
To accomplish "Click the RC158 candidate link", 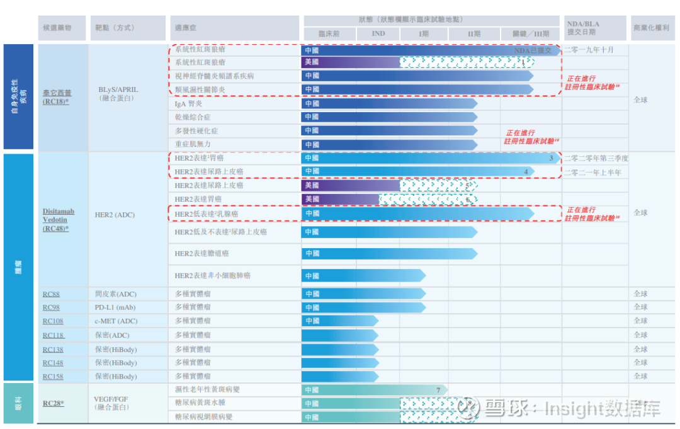I will click(52, 377).
